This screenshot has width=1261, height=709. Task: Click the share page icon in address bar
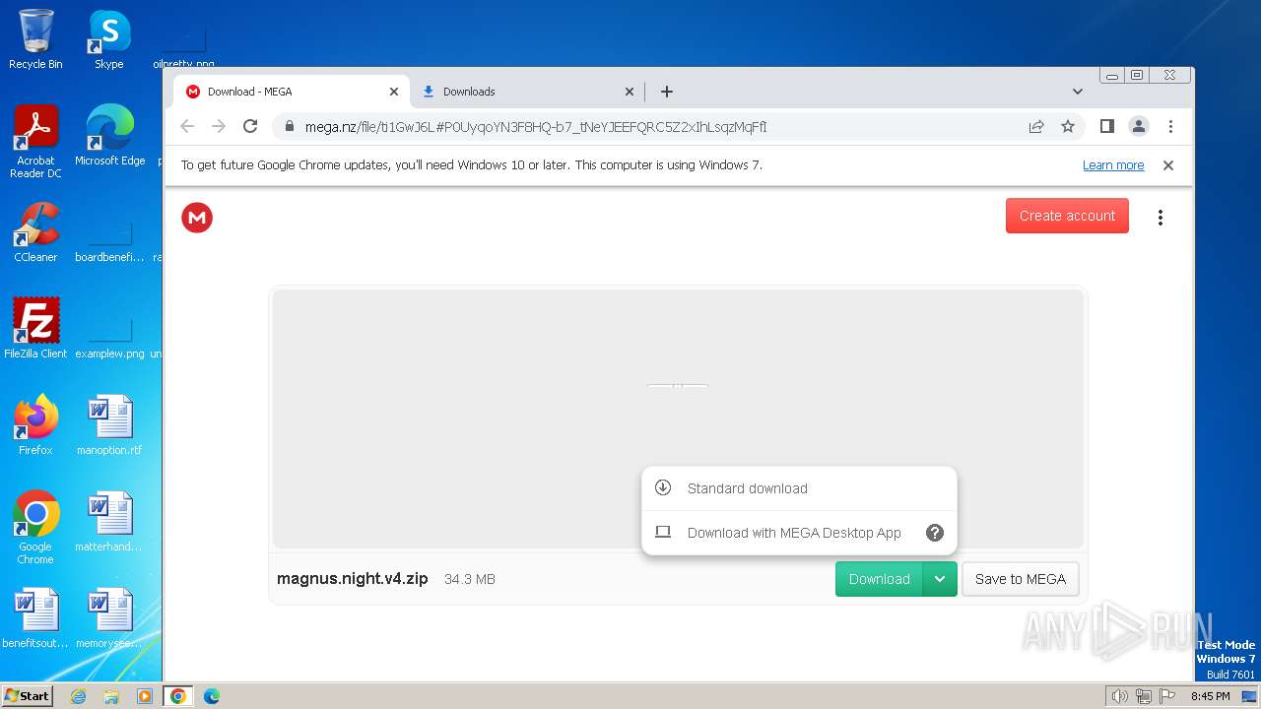tap(1036, 126)
